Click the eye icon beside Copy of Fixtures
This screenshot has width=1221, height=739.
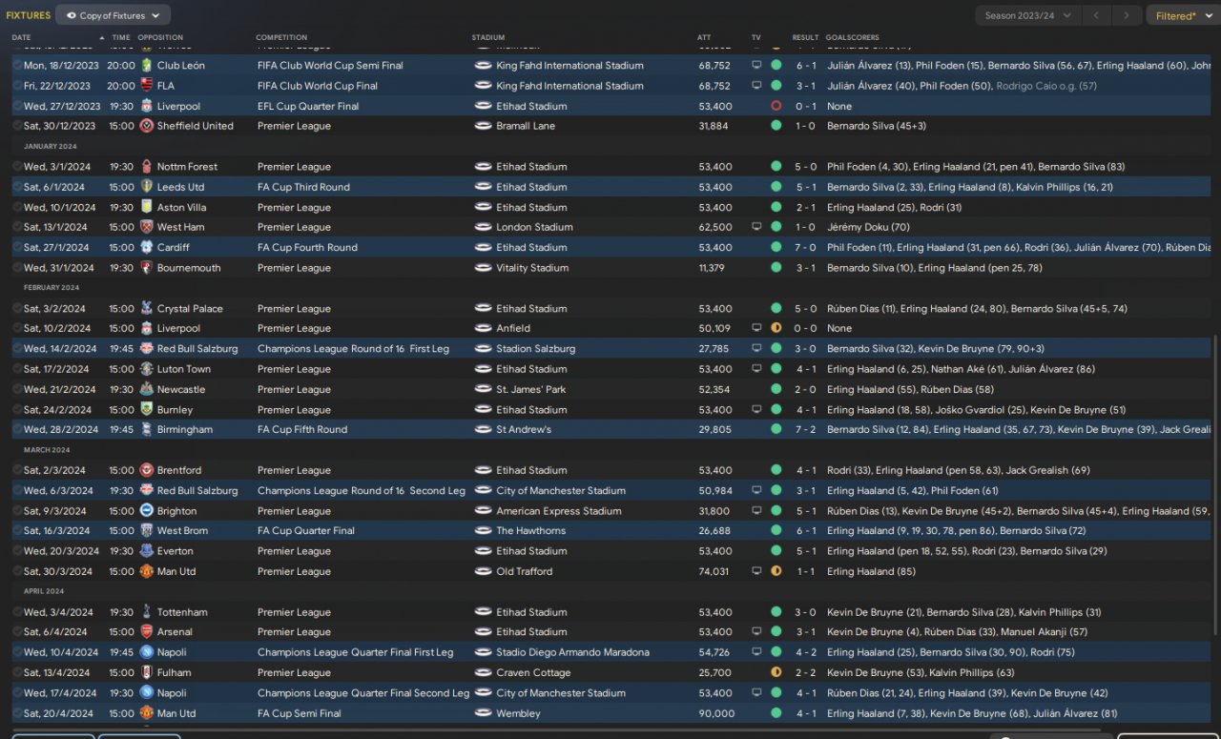[x=72, y=15]
